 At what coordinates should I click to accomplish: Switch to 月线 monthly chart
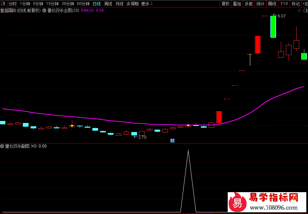[120, 4]
